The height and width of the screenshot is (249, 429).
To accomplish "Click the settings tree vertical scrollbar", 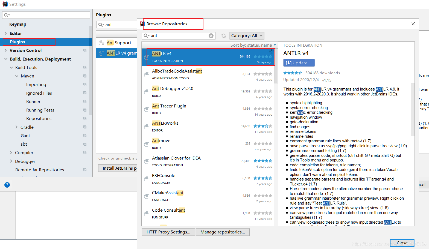I will coord(91,70).
